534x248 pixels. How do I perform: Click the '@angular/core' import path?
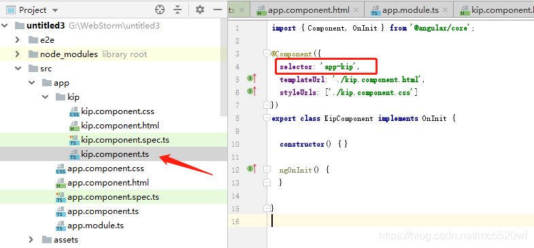[x=441, y=28]
